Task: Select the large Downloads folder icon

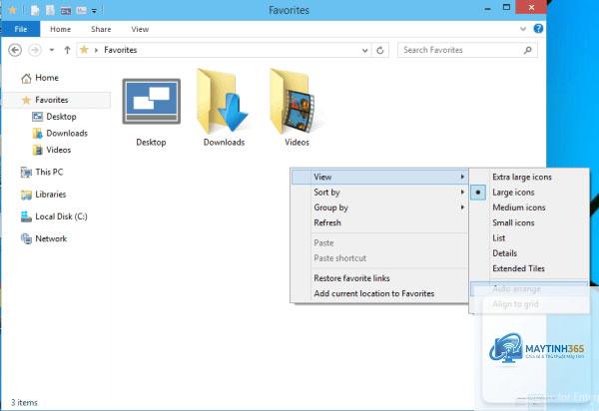Action: pos(223,101)
